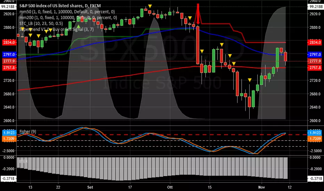The height and width of the screenshot is (191, 324).
Task: Click the yellow triangle above the highest candle
Action: click(150, 6)
